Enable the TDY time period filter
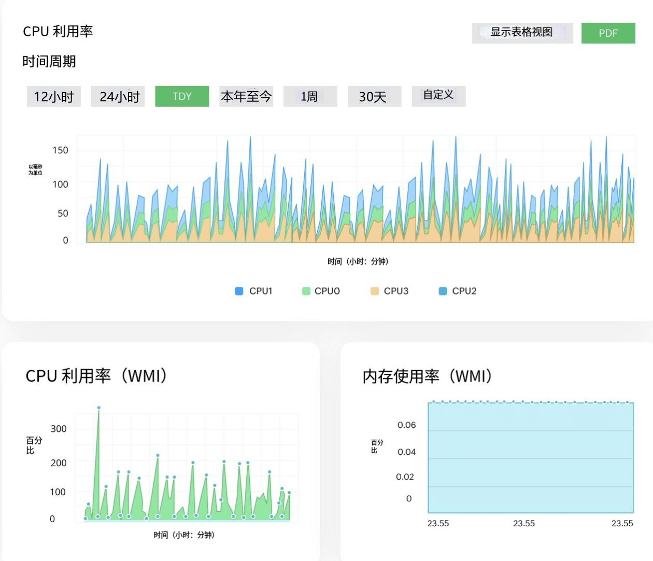Screen dimensions: 653x561 click(182, 96)
